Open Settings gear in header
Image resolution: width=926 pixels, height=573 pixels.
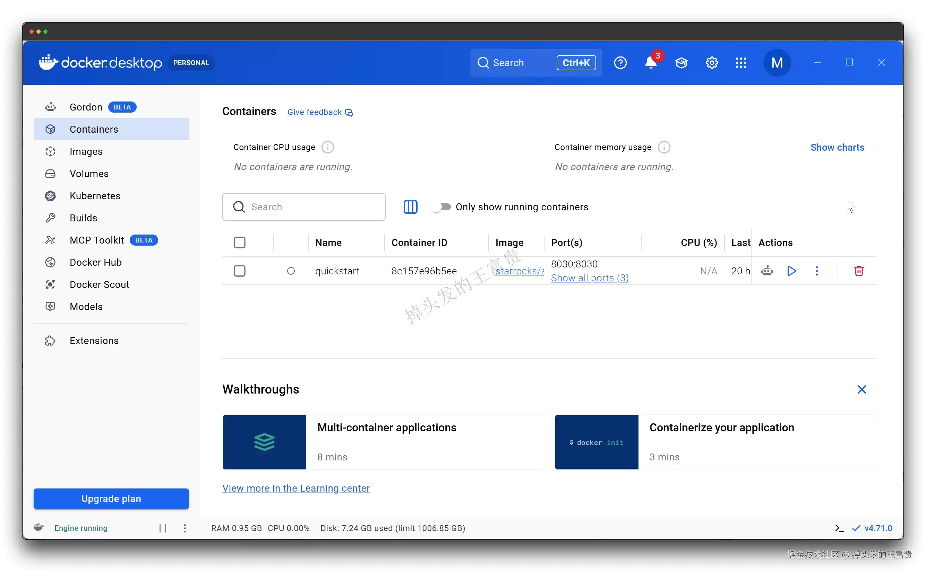[x=712, y=62]
